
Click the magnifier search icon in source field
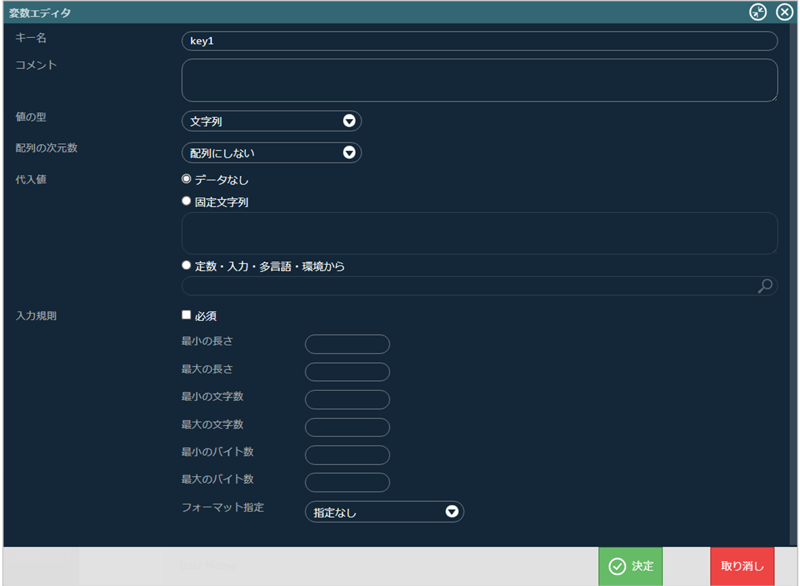tap(765, 286)
